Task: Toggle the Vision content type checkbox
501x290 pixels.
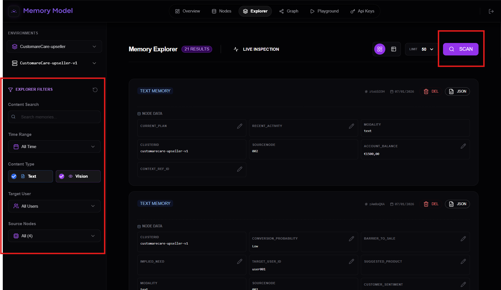Action: tap(62, 176)
